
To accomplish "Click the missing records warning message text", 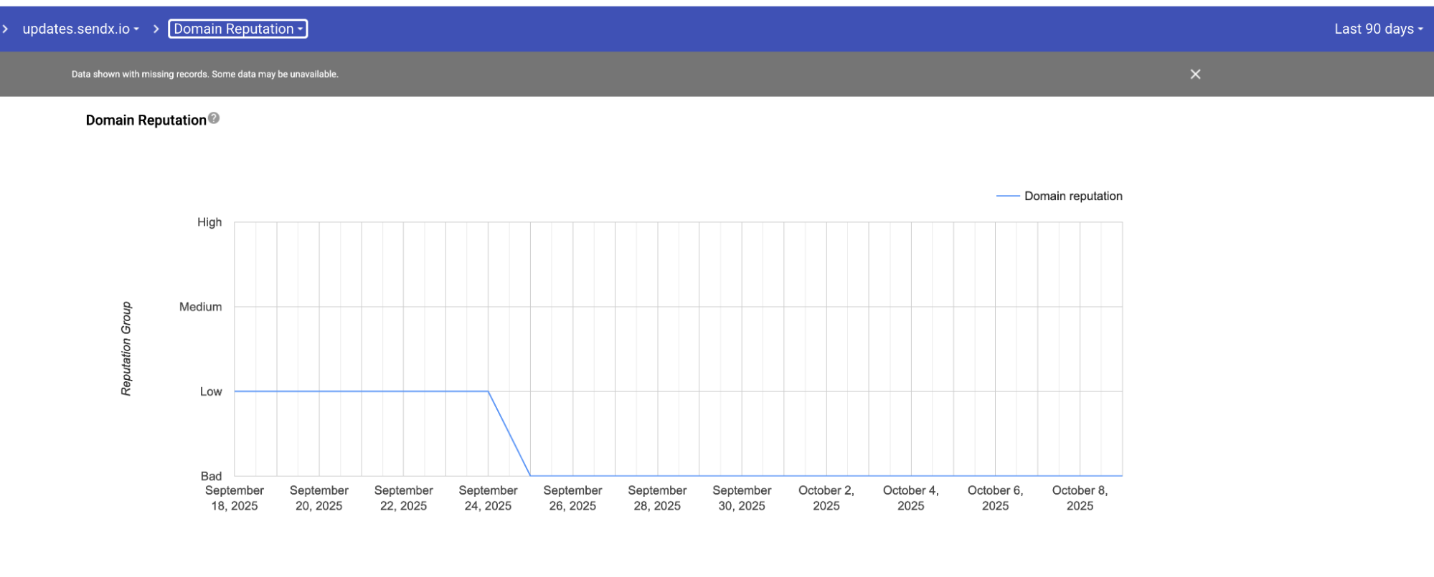I will tap(204, 74).
